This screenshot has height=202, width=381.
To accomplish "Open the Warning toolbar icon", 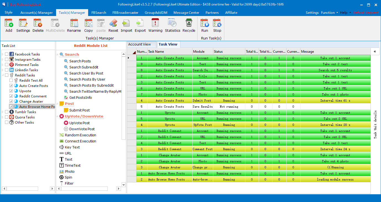I will (155, 23).
